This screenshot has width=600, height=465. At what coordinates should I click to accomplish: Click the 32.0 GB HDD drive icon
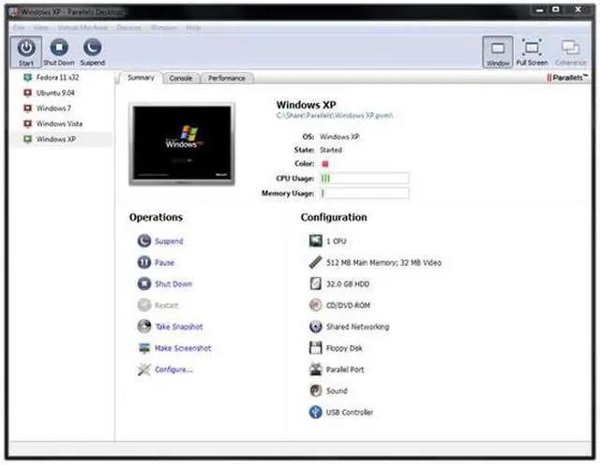tap(316, 283)
